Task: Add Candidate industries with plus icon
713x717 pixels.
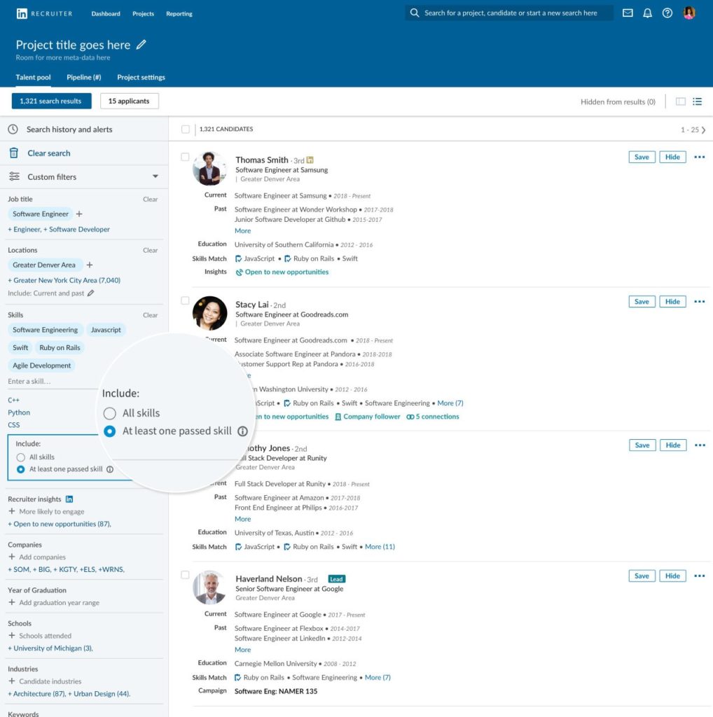Action: 12,681
